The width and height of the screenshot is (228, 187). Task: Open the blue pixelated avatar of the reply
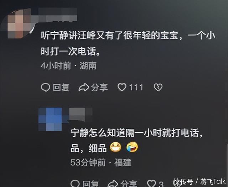(x=50, y=119)
